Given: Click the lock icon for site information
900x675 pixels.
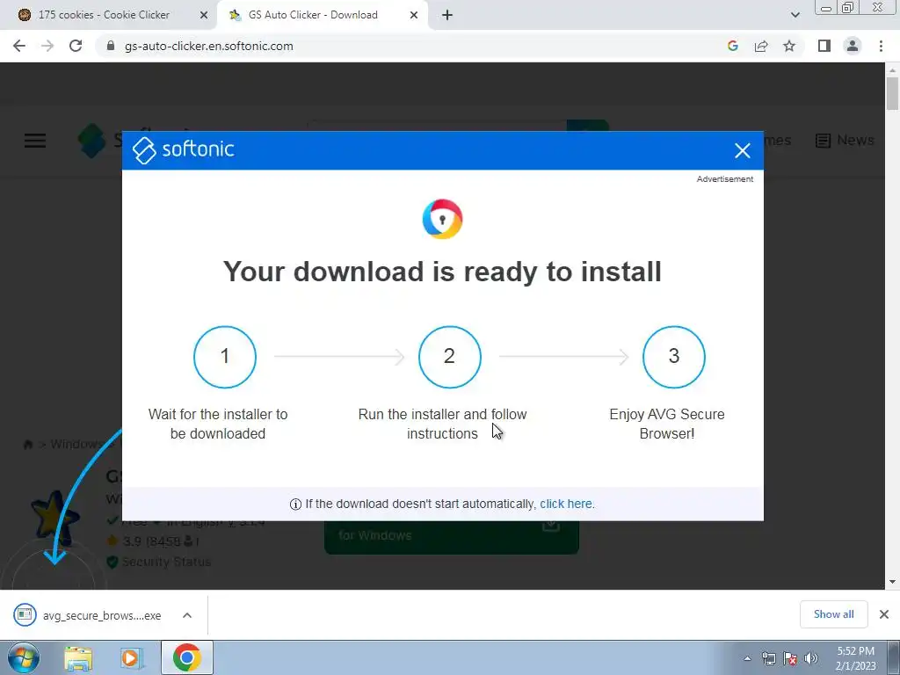Looking at the screenshot, I should point(111,46).
